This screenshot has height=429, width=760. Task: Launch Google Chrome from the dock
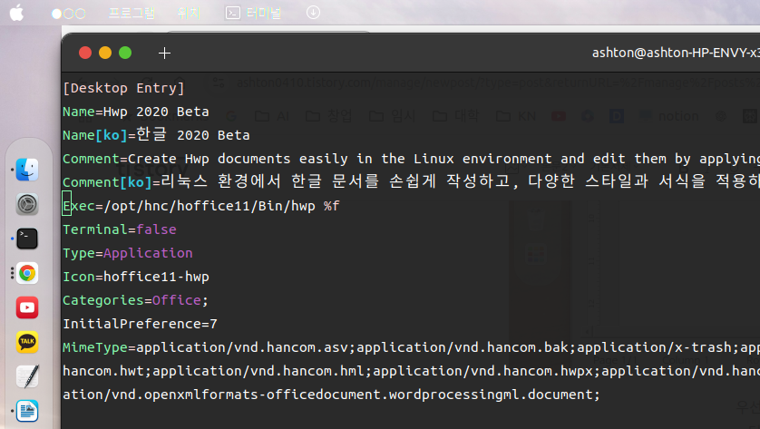coord(27,273)
